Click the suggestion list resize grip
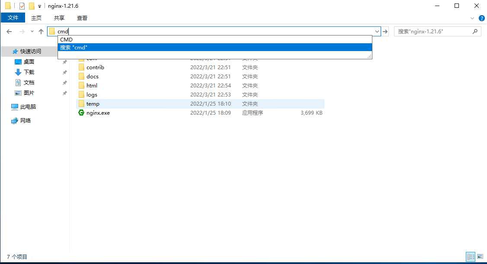This screenshot has height=264, width=487. (369, 56)
